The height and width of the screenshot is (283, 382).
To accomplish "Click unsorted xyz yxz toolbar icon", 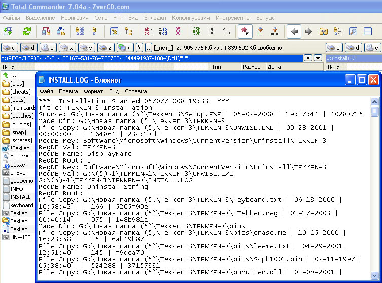I will (x=212, y=31).
